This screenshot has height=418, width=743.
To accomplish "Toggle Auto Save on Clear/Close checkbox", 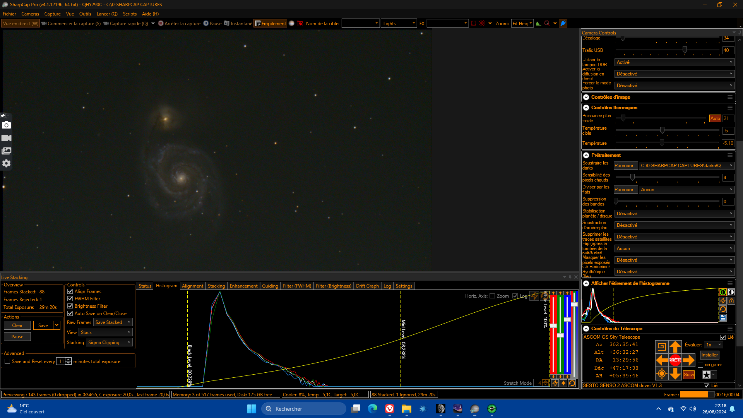I will [x=70, y=313].
